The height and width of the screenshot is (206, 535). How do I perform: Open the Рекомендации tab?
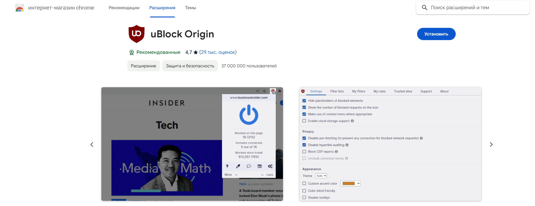click(124, 8)
